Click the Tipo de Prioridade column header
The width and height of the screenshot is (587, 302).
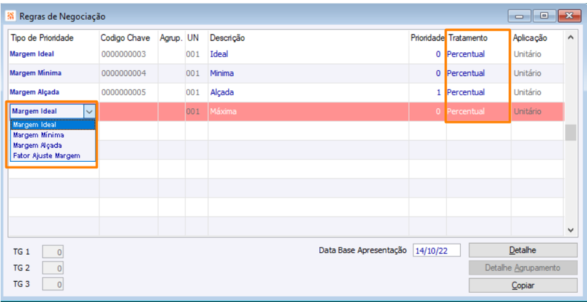(42, 38)
